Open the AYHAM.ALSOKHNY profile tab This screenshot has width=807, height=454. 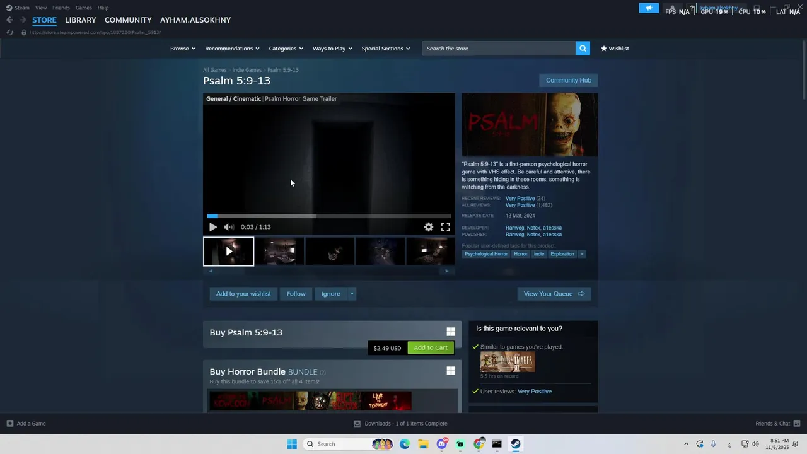point(195,20)
